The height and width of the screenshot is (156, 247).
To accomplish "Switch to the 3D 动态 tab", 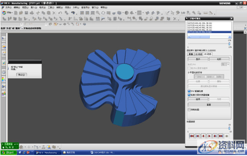I will [199, 54].
